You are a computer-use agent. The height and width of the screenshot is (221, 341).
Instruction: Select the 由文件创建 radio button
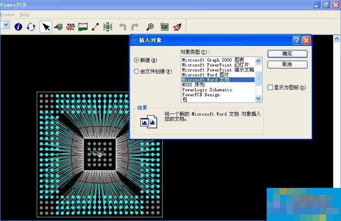[136, 71]
